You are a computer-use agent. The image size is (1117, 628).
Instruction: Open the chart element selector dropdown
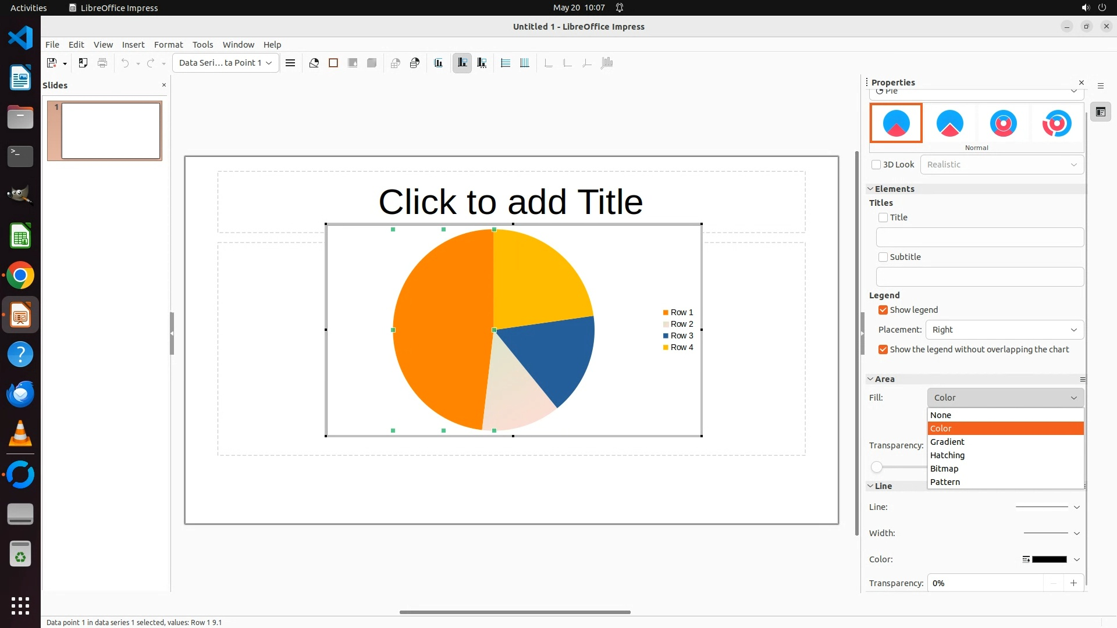225,63
